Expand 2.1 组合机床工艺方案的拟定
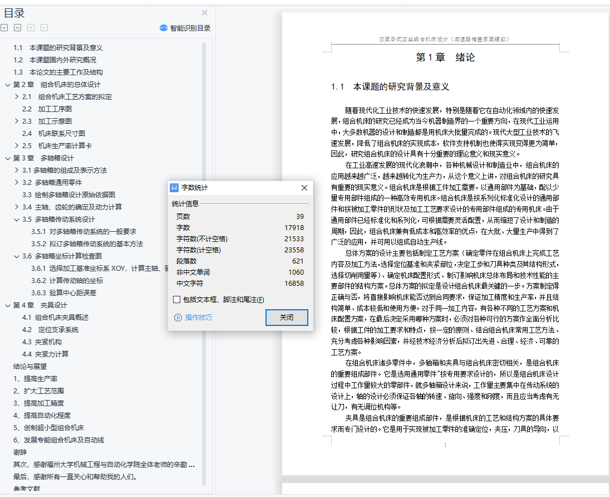The image size is (610, 497). 16,96
